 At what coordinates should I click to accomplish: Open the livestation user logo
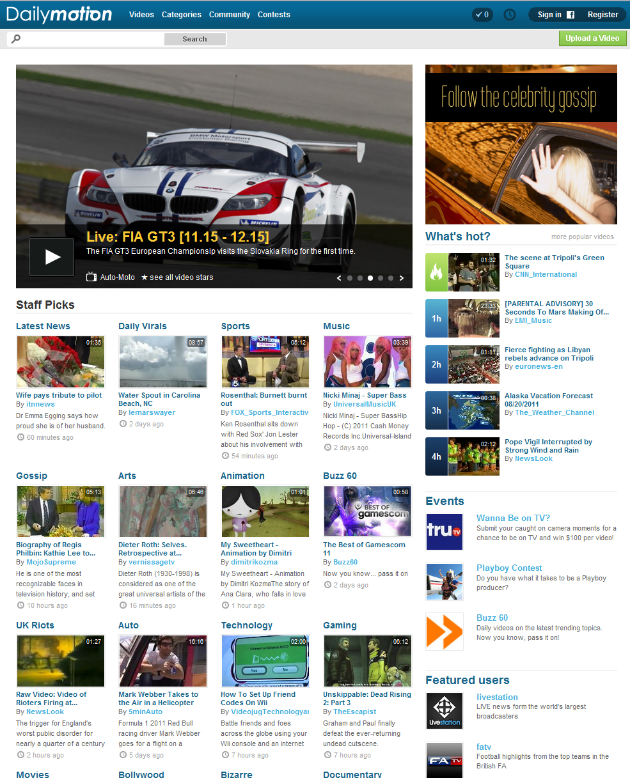(445, 711)
